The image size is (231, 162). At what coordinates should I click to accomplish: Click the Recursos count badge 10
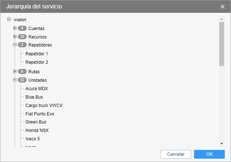click(22, 37)
